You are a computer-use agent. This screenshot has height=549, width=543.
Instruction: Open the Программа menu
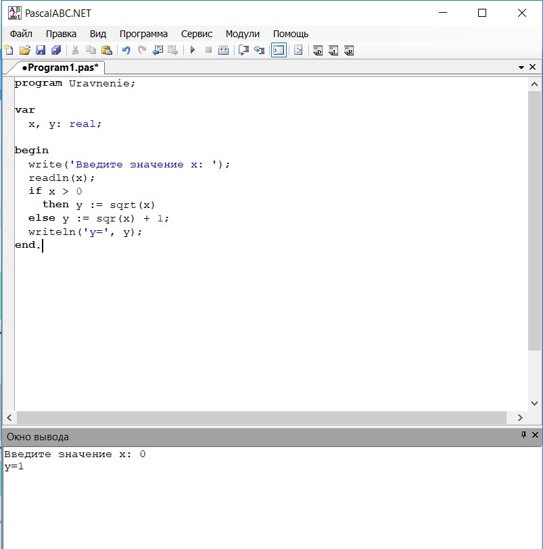pos(143,34)
